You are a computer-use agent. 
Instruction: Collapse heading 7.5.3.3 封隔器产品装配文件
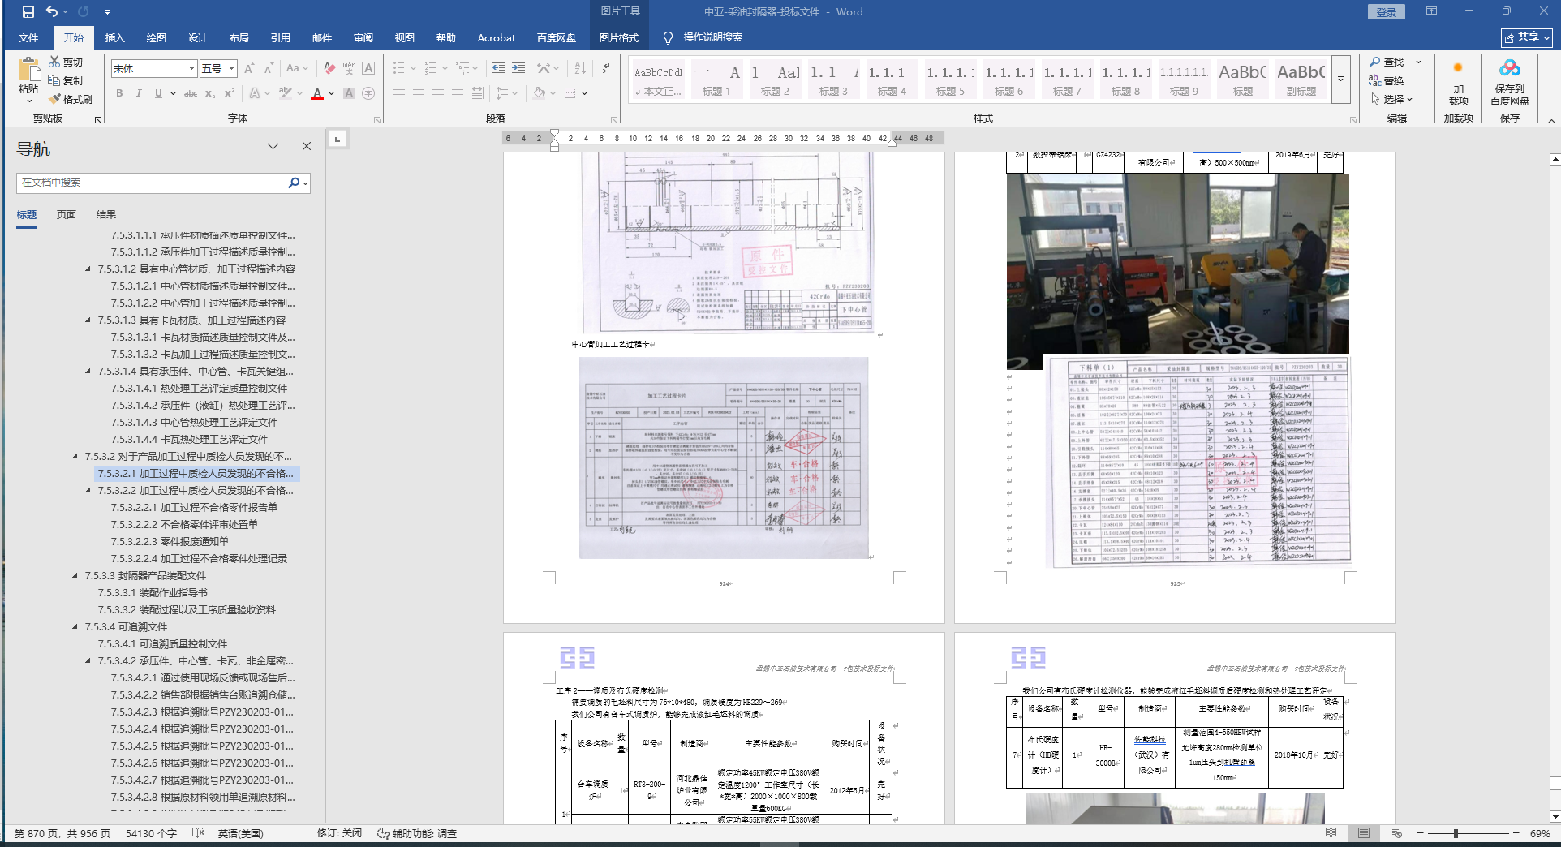point(75,576)
